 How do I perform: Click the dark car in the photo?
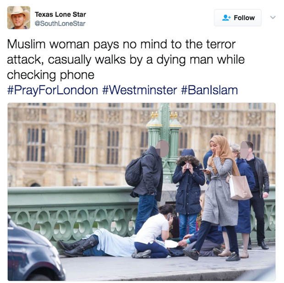tap(33, 251)
